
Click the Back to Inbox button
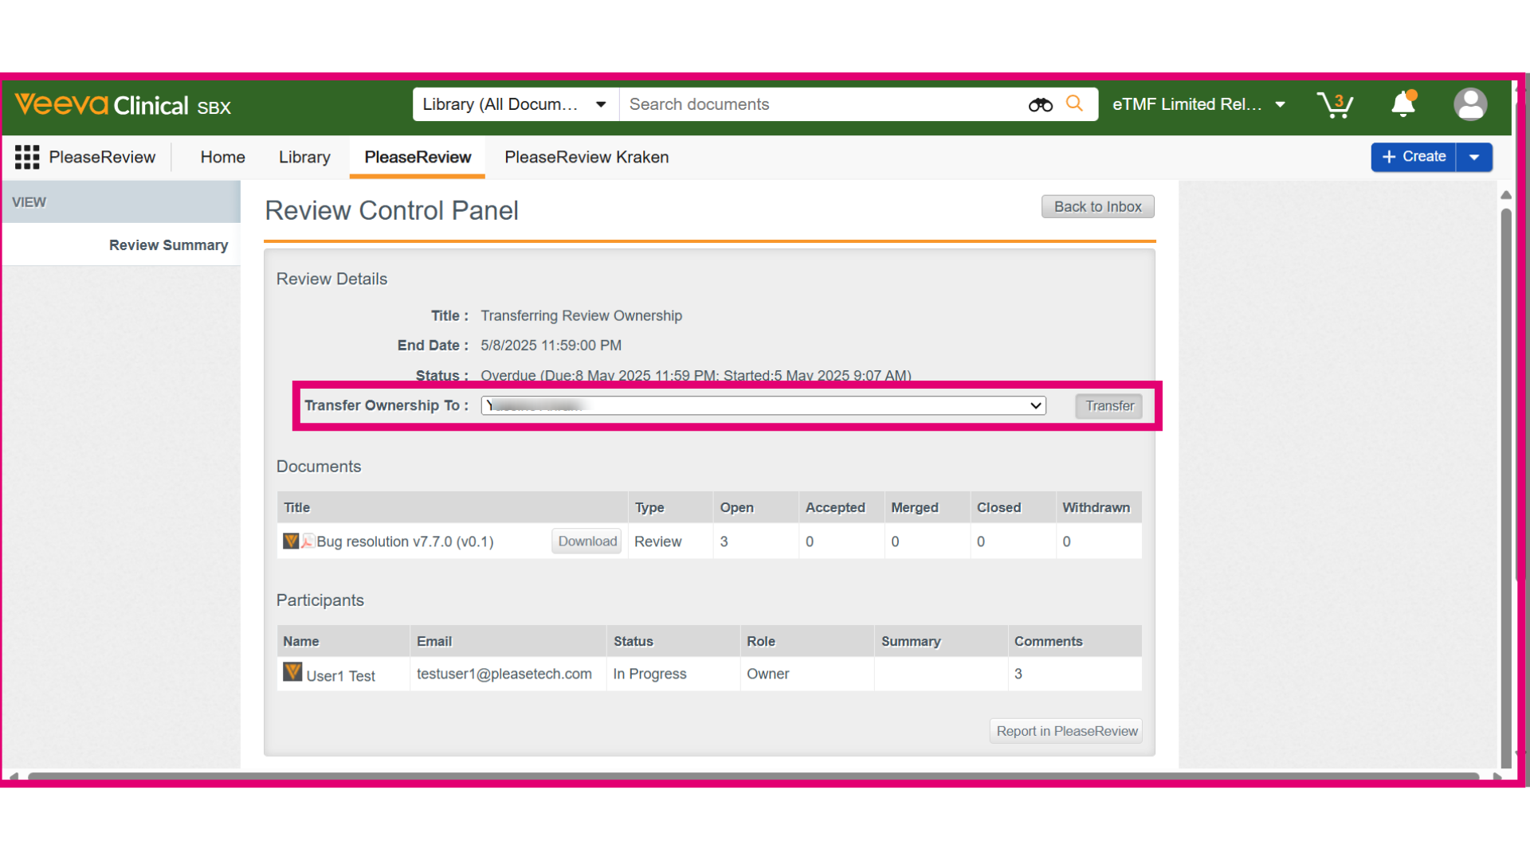[x=1097, y=206]
